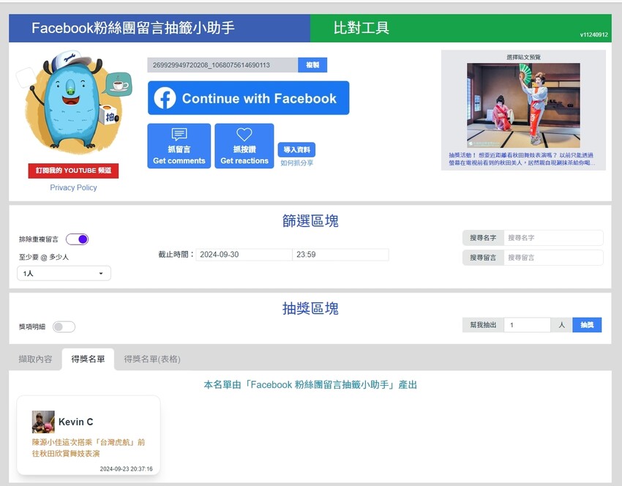
Task: Open the Privacy Policy link
Action: (x=73, y=187)
